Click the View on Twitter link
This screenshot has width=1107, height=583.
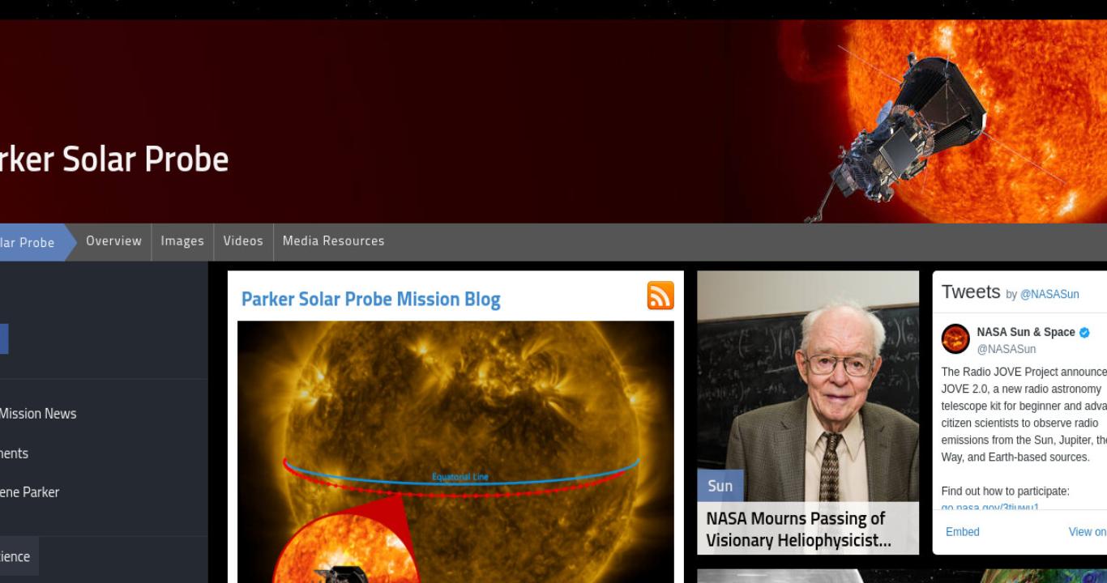[1088, 532]
